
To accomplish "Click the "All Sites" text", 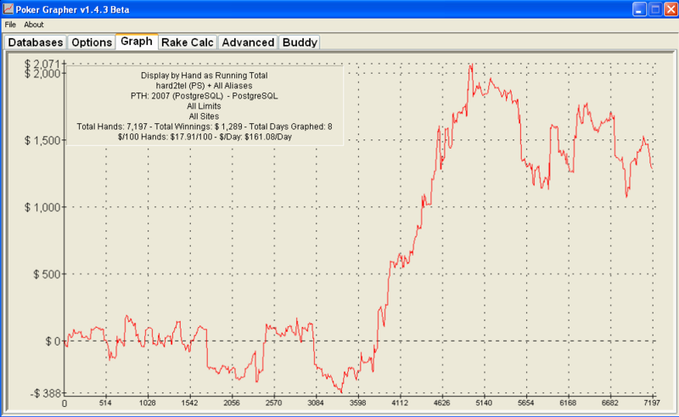I will tap(204, 116).
